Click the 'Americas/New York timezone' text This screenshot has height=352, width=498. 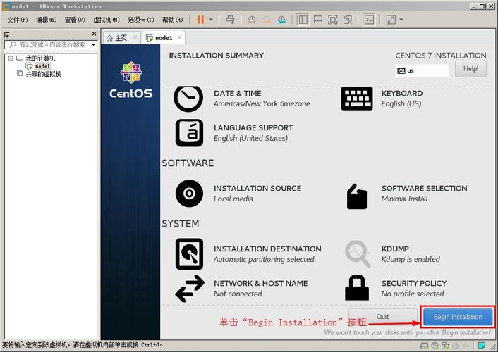[x=262, y=103]
